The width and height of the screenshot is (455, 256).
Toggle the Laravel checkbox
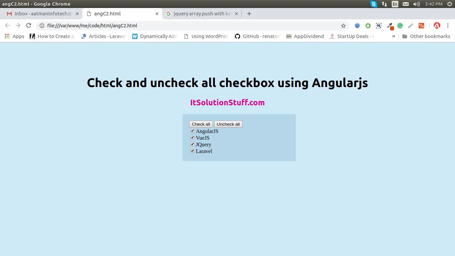(x=193, y=151)
